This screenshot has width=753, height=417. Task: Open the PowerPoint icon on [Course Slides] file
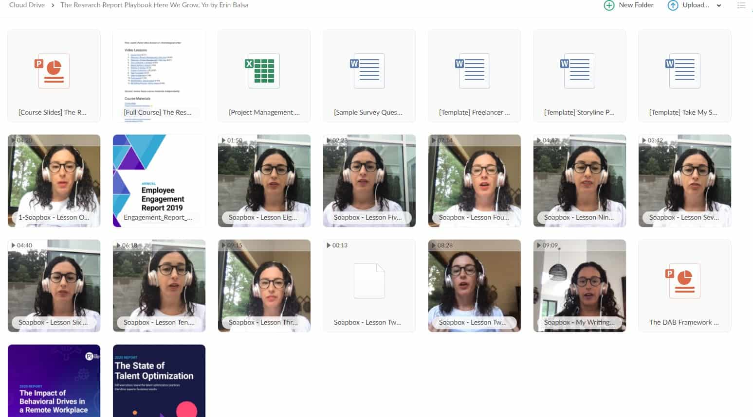click(x=54, y=71)
